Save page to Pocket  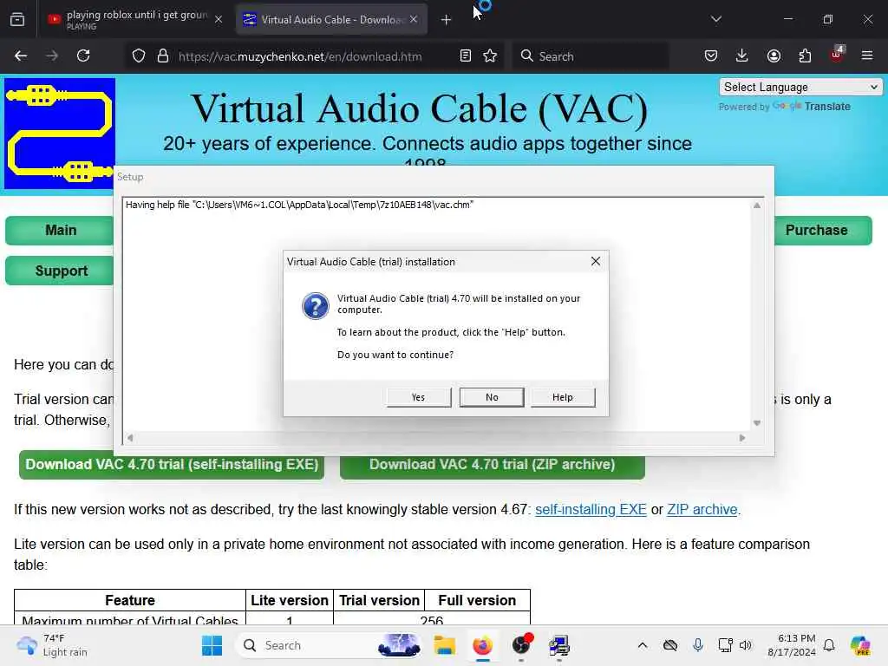711,56
